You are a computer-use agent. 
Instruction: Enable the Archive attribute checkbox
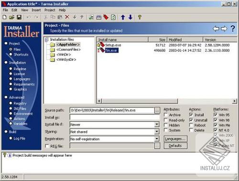(166, 115)
